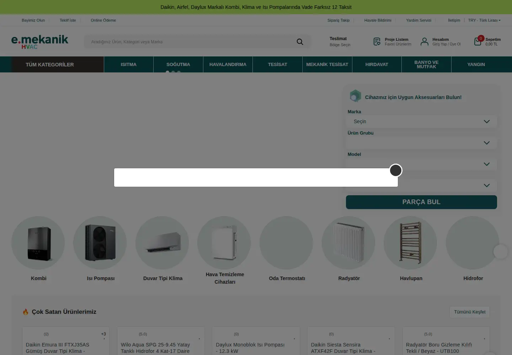Screen dimensions: 512x355
Task: Click the Yardım Servisi link
Action: pos(418,20)
